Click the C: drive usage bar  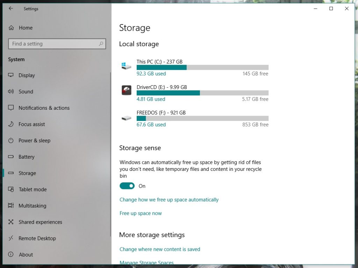(x=203, y=67)
